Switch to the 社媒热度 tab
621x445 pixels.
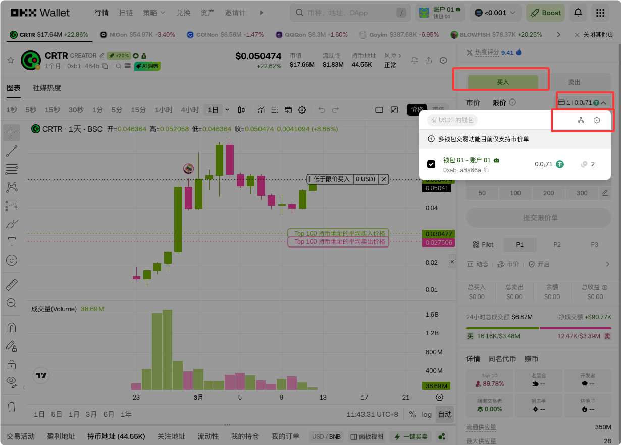[x=47, y=88]
